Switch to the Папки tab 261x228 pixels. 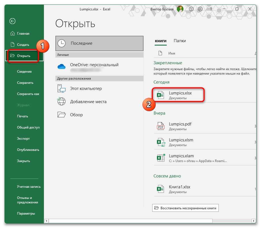coord(180,41)
